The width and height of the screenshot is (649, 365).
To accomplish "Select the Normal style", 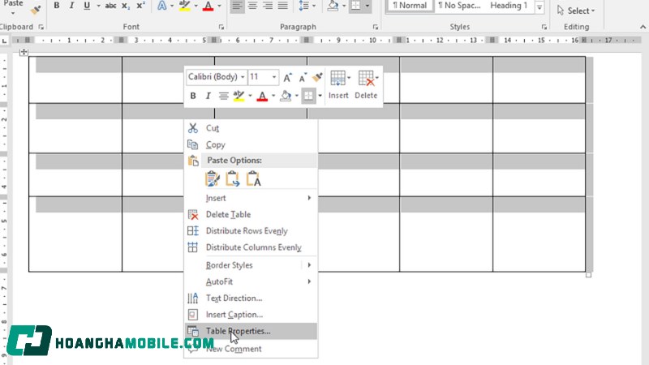I will [x=410, y=6].
